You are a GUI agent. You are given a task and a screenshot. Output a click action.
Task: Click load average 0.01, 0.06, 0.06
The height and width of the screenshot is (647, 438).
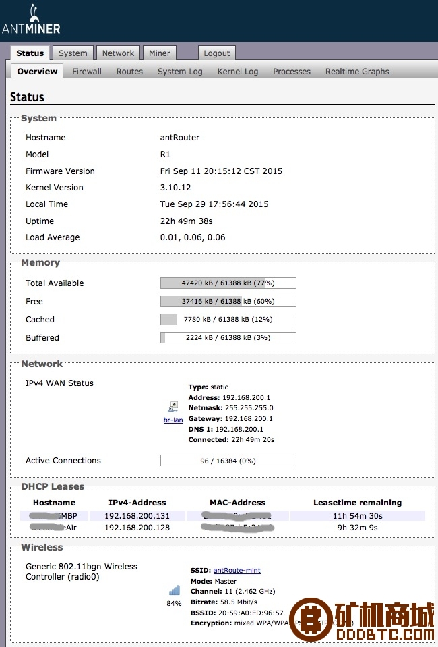193,237
